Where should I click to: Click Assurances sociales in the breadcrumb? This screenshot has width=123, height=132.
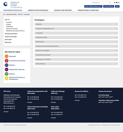[x=11, y=14]
